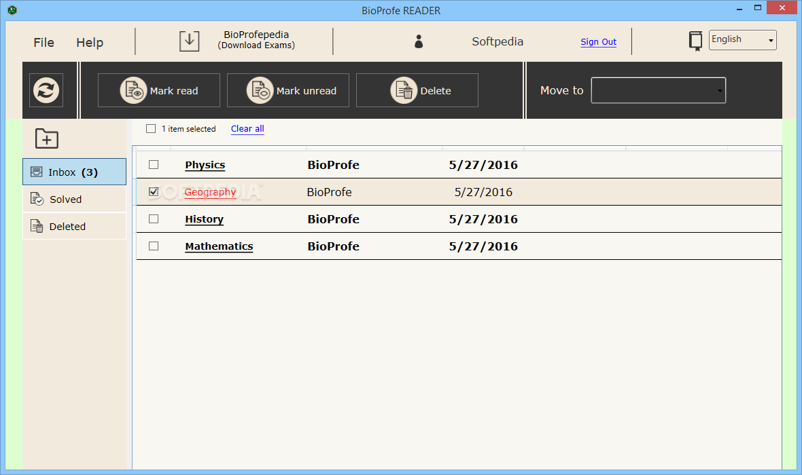The image size is (802, 475).
Task: Mark the selected exam as read
Action: point(158,90)
